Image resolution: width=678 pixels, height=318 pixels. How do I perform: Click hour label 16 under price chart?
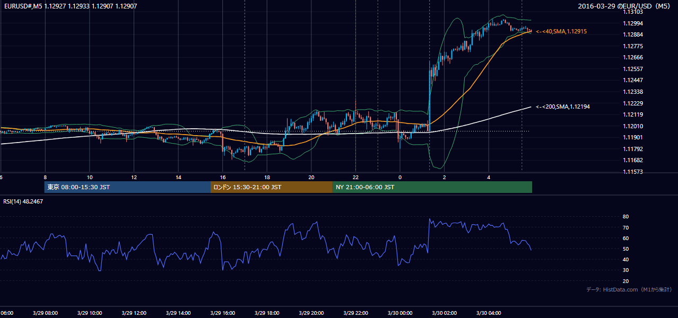[x=223, y=177]
